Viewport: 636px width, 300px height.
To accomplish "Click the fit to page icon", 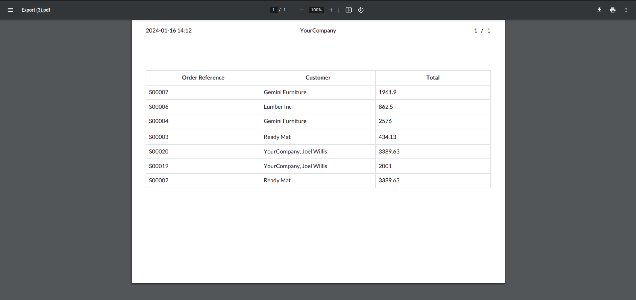I will coord(349,10).
